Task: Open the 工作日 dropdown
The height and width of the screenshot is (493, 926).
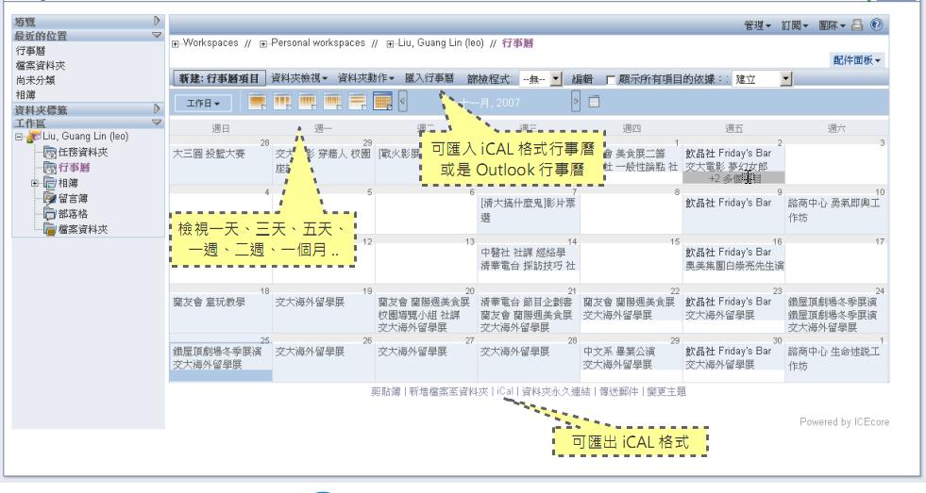Action: point(203,103)
